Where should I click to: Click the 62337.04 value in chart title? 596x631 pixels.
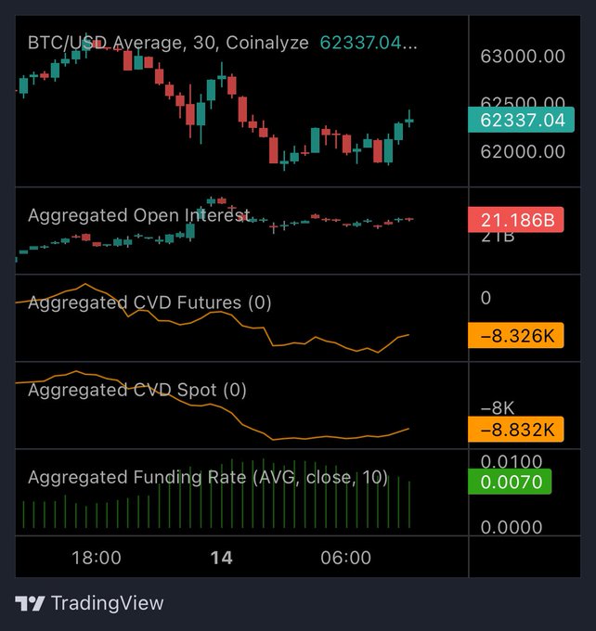tap(368, 43)
